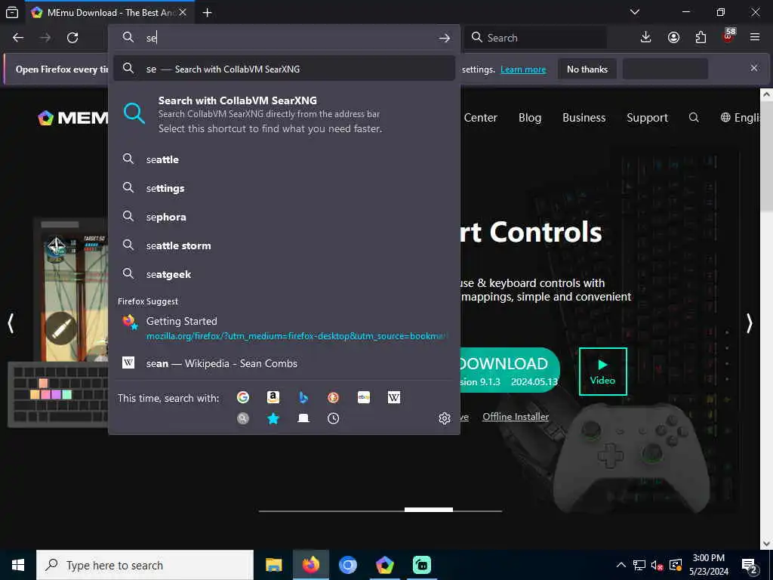Open the Extensions puzzle icon

(x=701, y=38)
